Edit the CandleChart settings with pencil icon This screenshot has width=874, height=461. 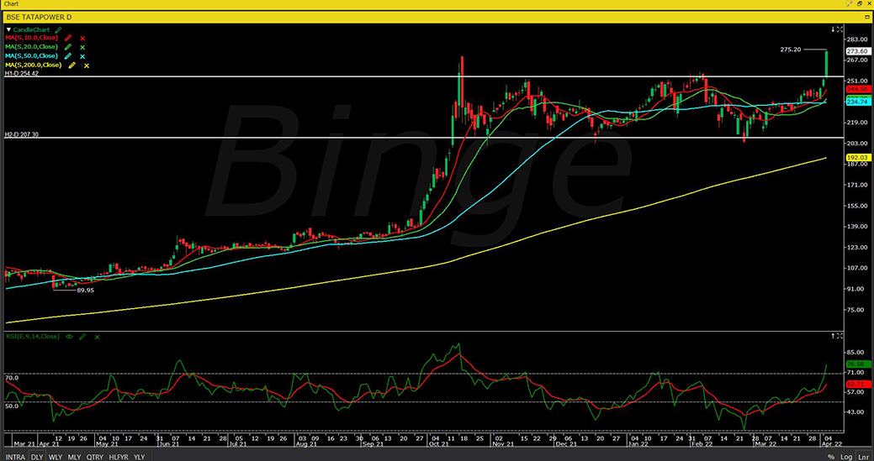(x=59, y=29)
